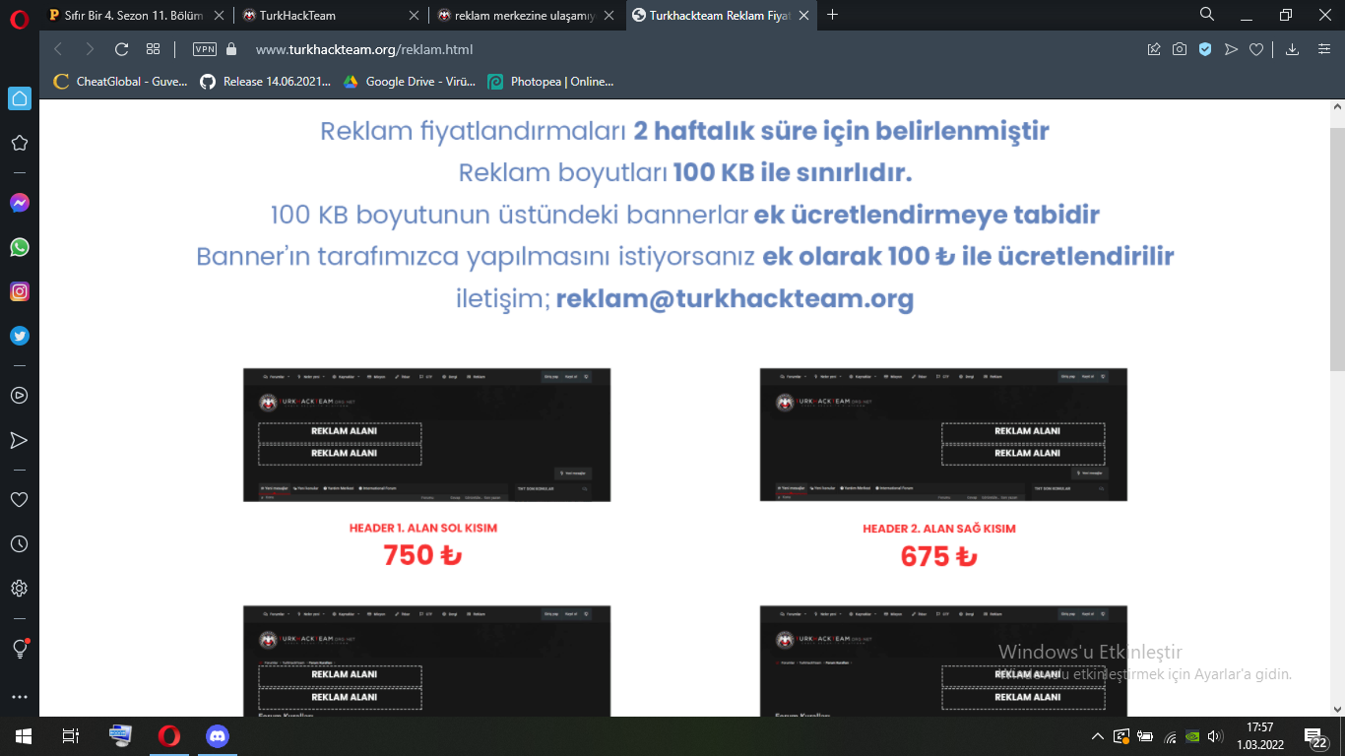
Task: Open Facebook Messenger in the sidebar
Action: tap(20, 203)
